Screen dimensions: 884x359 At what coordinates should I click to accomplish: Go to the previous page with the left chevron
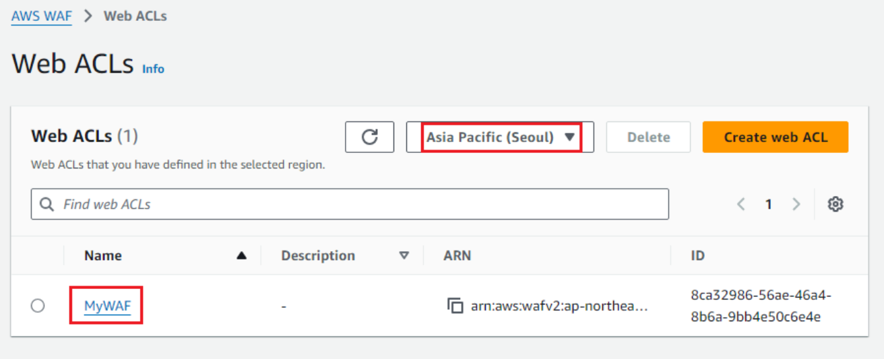coord(741,204)
